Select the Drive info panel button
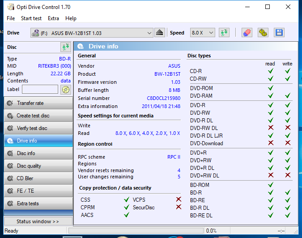 click(38, 141)
